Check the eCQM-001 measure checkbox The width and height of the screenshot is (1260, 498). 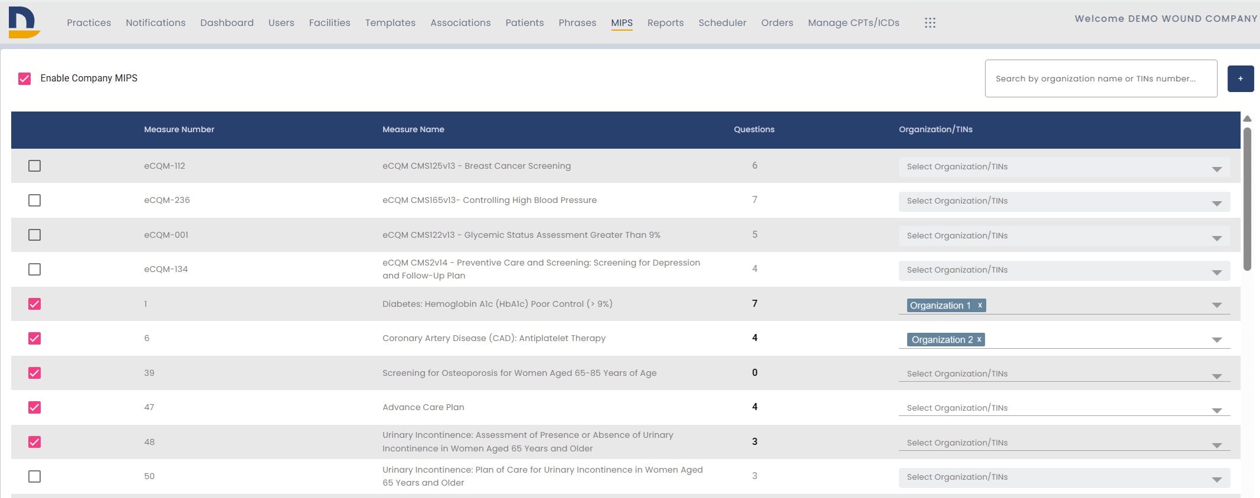click(35, 235)
